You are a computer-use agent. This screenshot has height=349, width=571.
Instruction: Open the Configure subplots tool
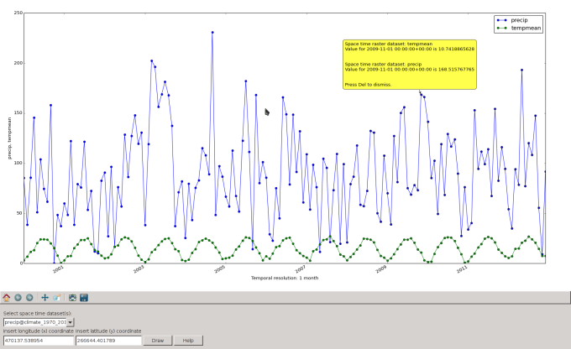(72, 297)
